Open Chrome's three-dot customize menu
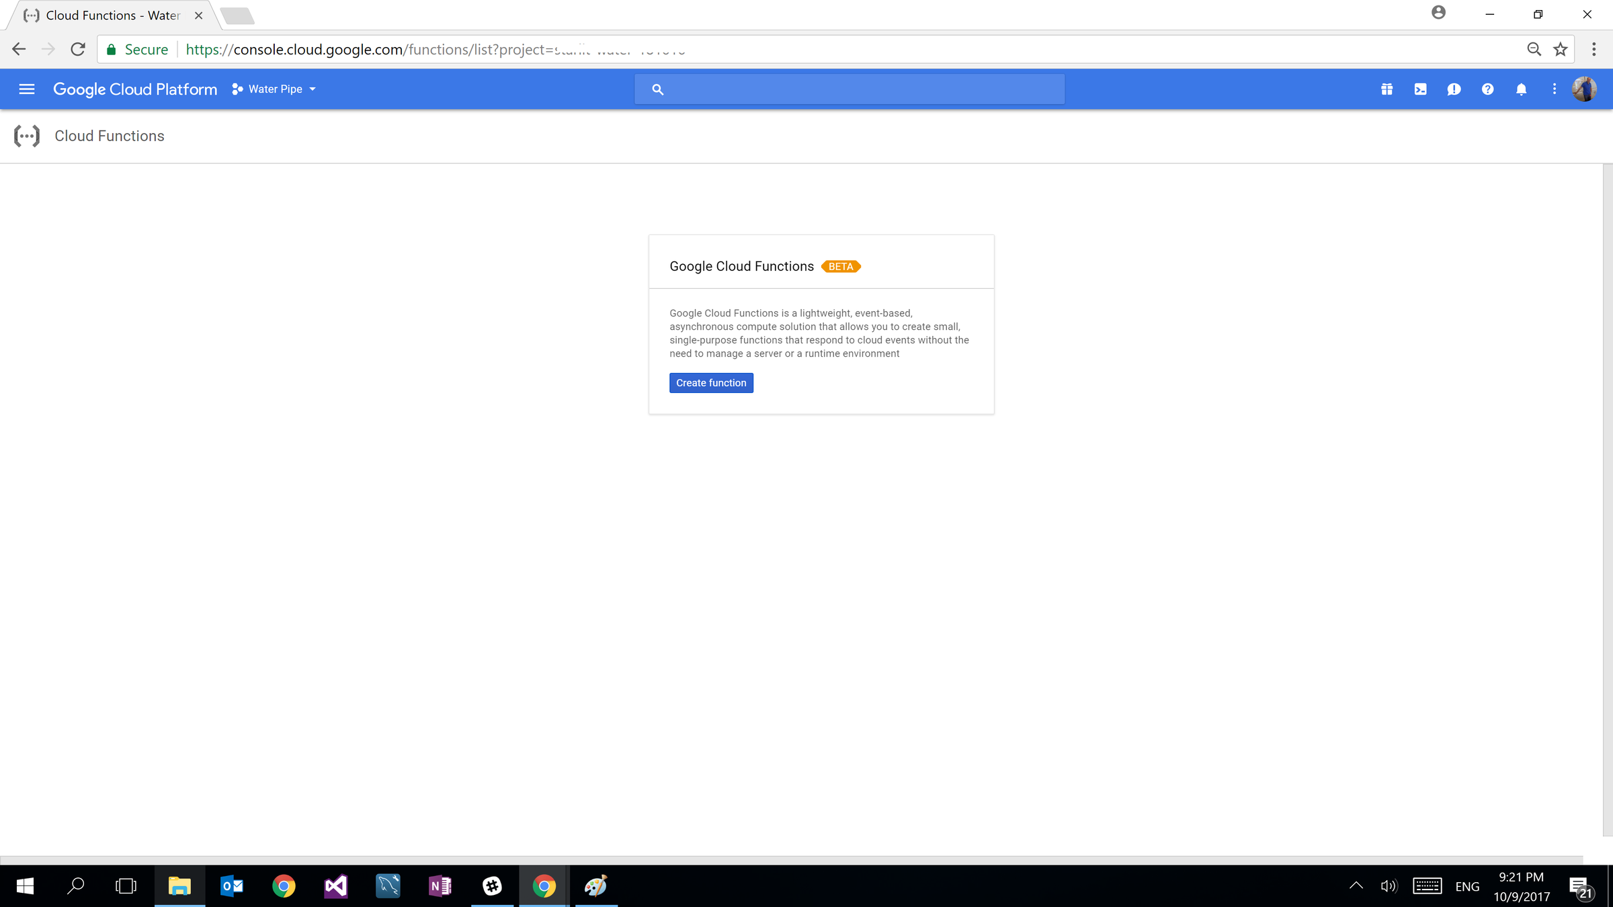This screenshot has width=1613, height=907. coord(1594,49)
